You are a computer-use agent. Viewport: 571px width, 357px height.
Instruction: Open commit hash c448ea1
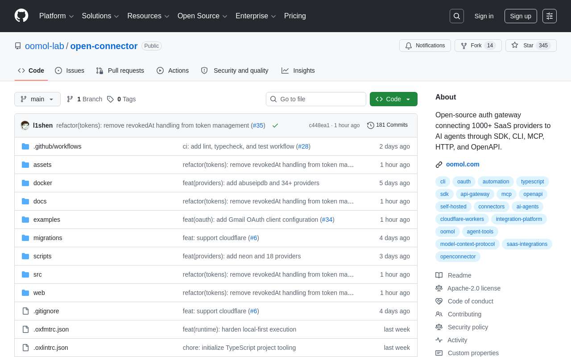tap(319, 125)
